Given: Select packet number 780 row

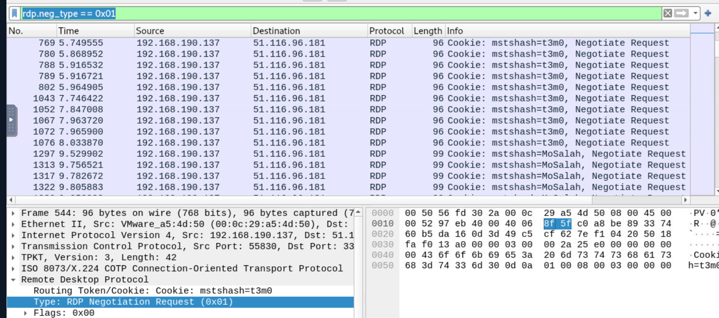Looking at the screenshot, I should point(348,54).
